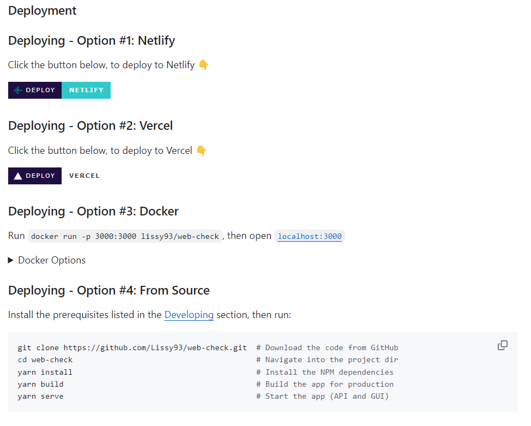The height and width of the screenshot is (426, 531).
Task: Click the yarn serve command line
Action: (x=41, y=396)
